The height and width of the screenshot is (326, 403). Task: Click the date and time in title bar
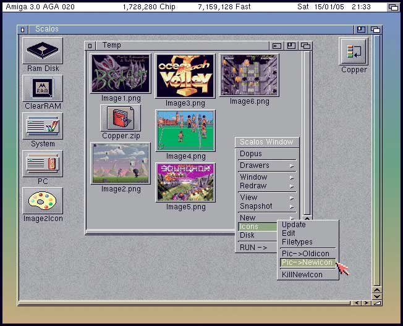pos(334,7)
